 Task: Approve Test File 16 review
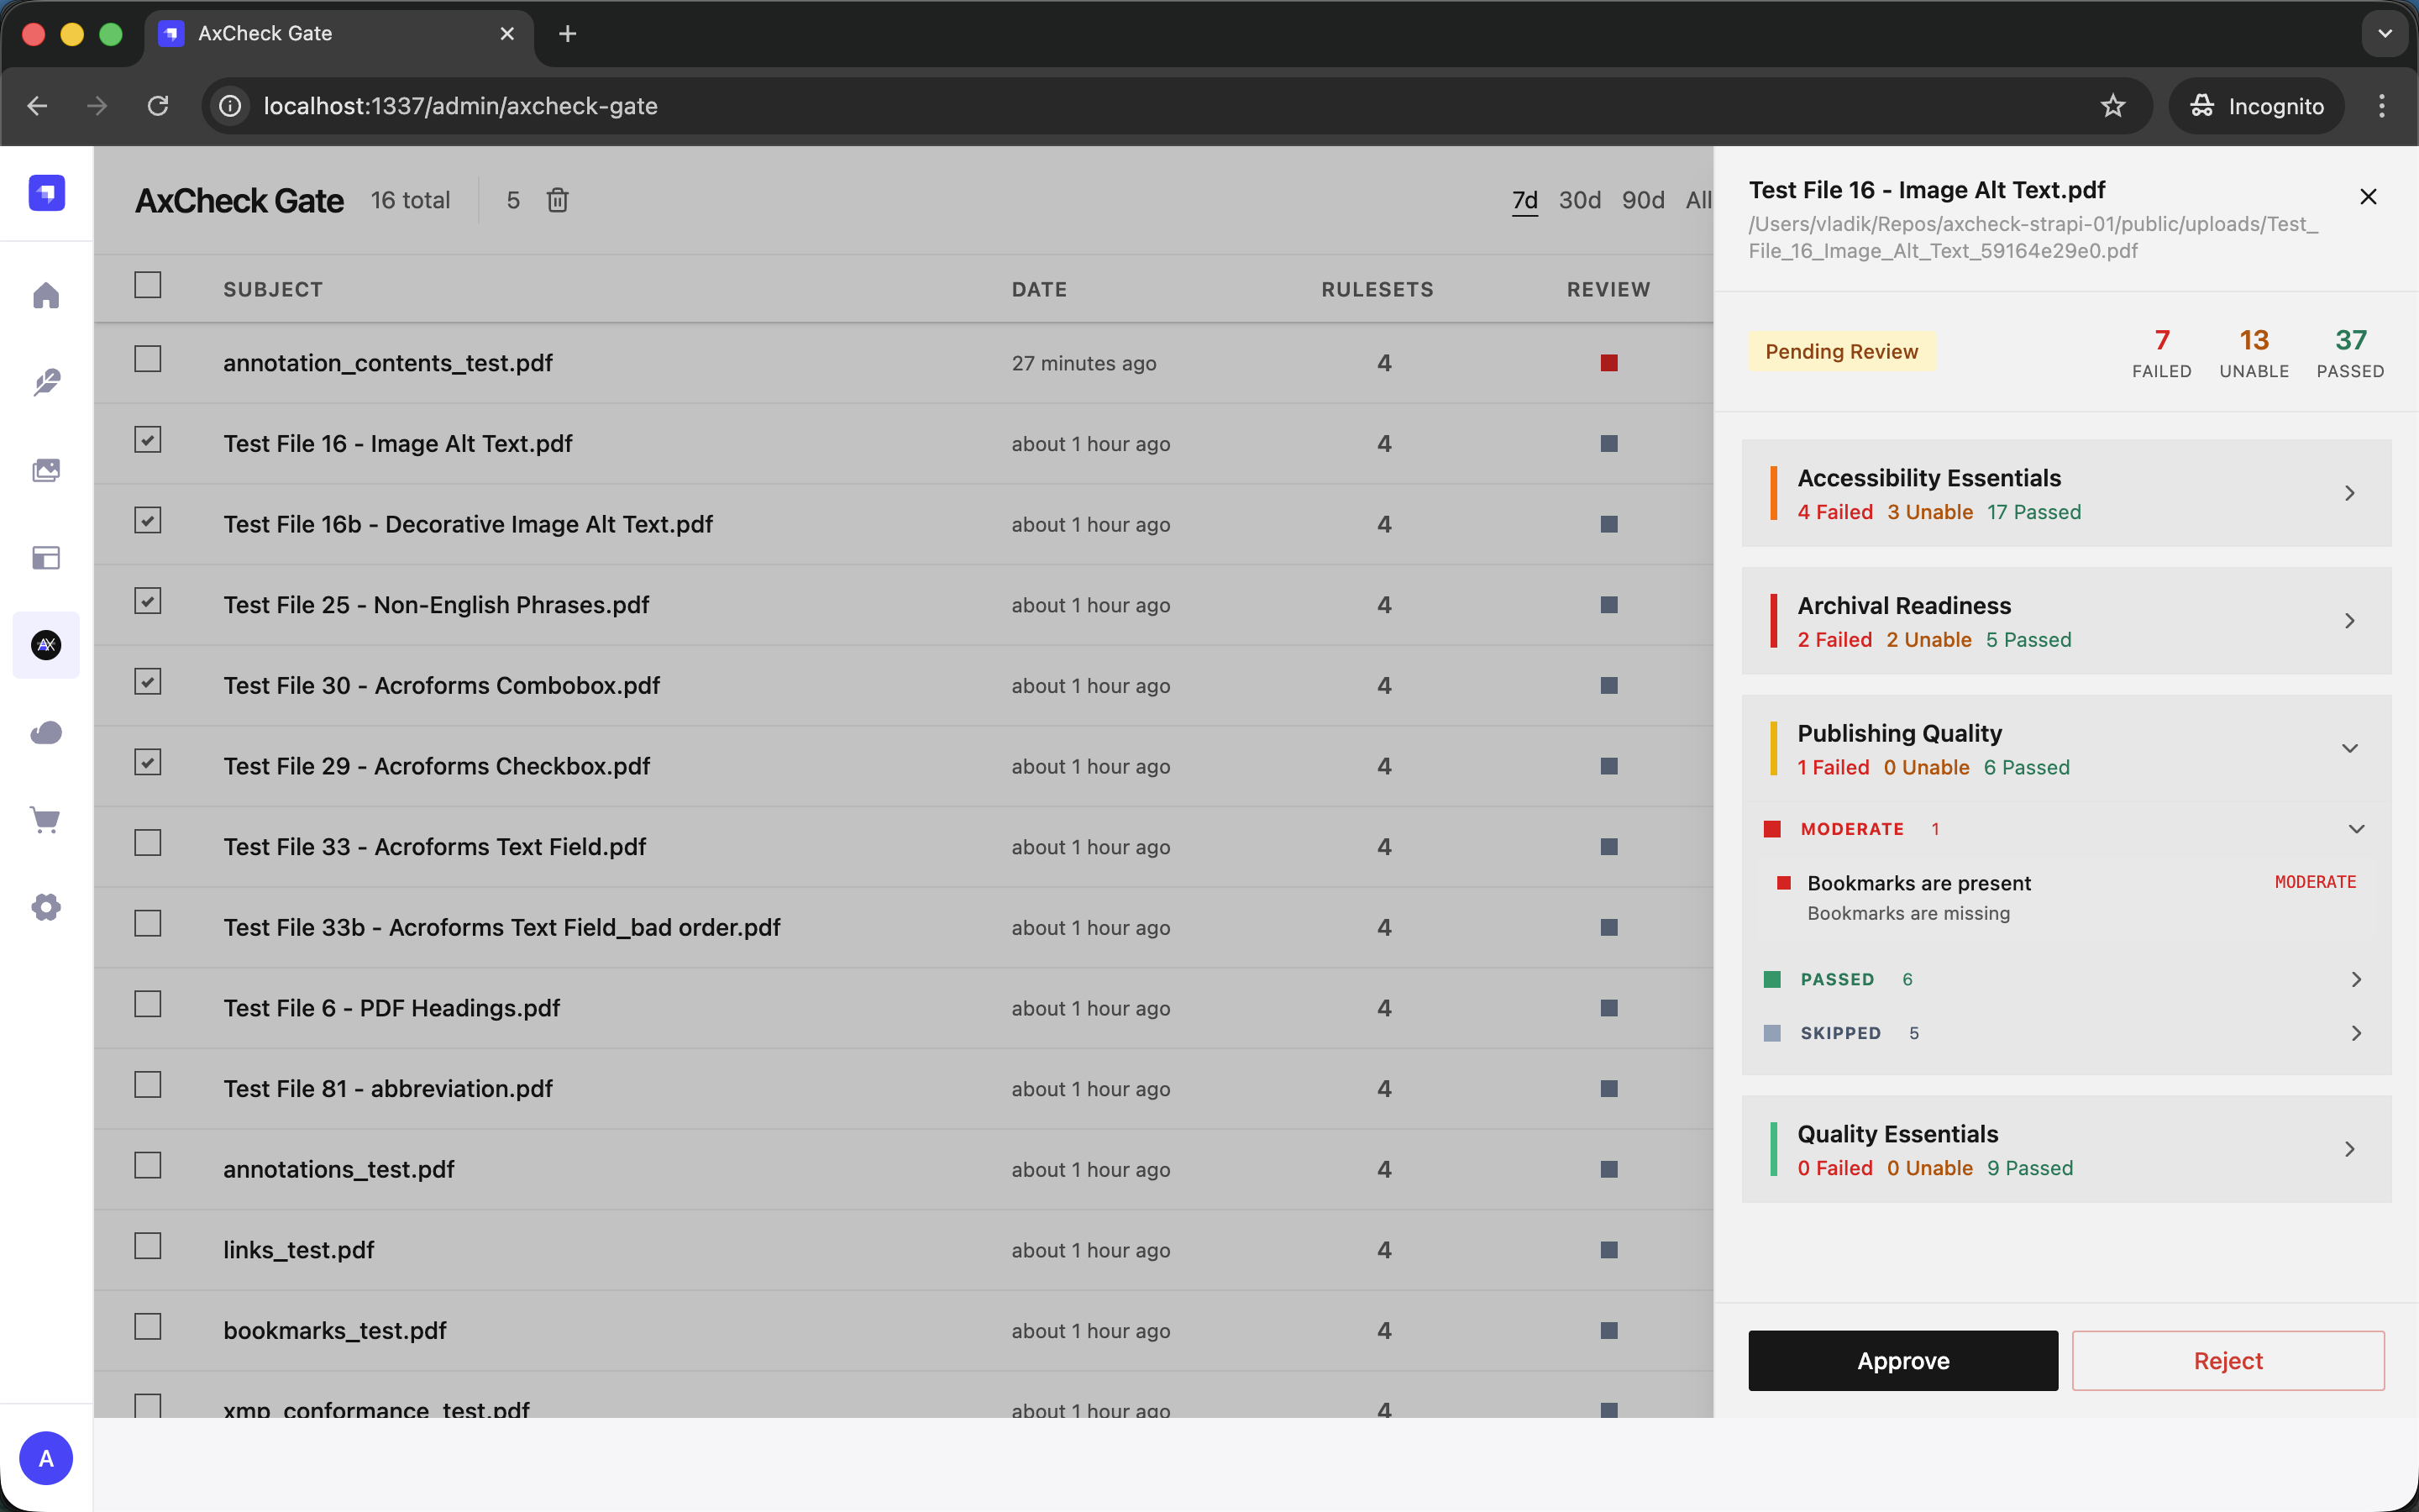tap(1902, 1360)
